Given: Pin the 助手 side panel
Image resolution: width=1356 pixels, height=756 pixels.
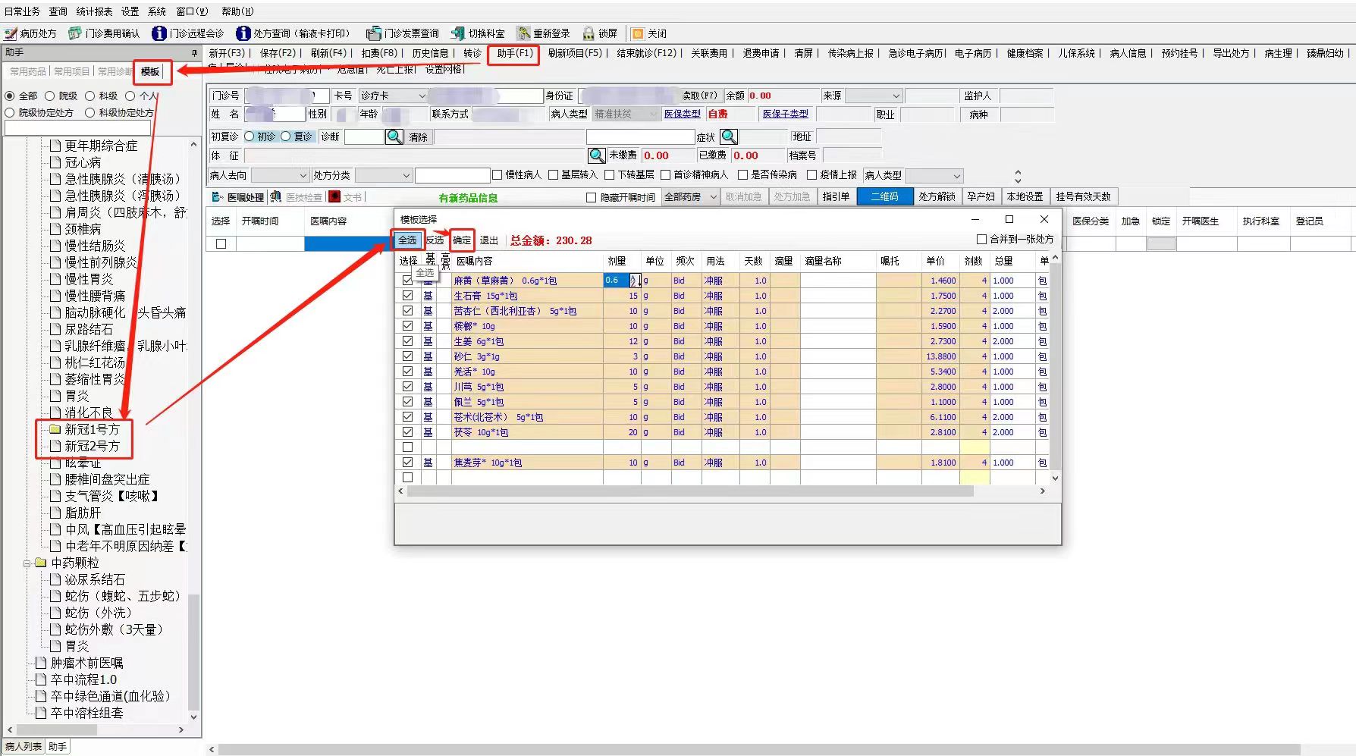Looking at the screenshot, I should (194, 52).
